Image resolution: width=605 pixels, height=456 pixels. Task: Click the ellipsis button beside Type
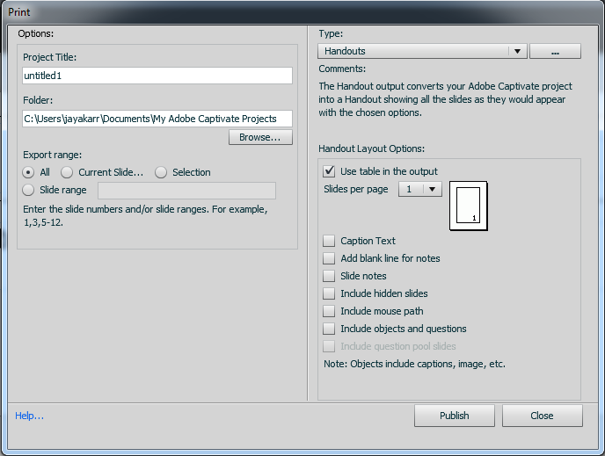[x=555, y=51]
